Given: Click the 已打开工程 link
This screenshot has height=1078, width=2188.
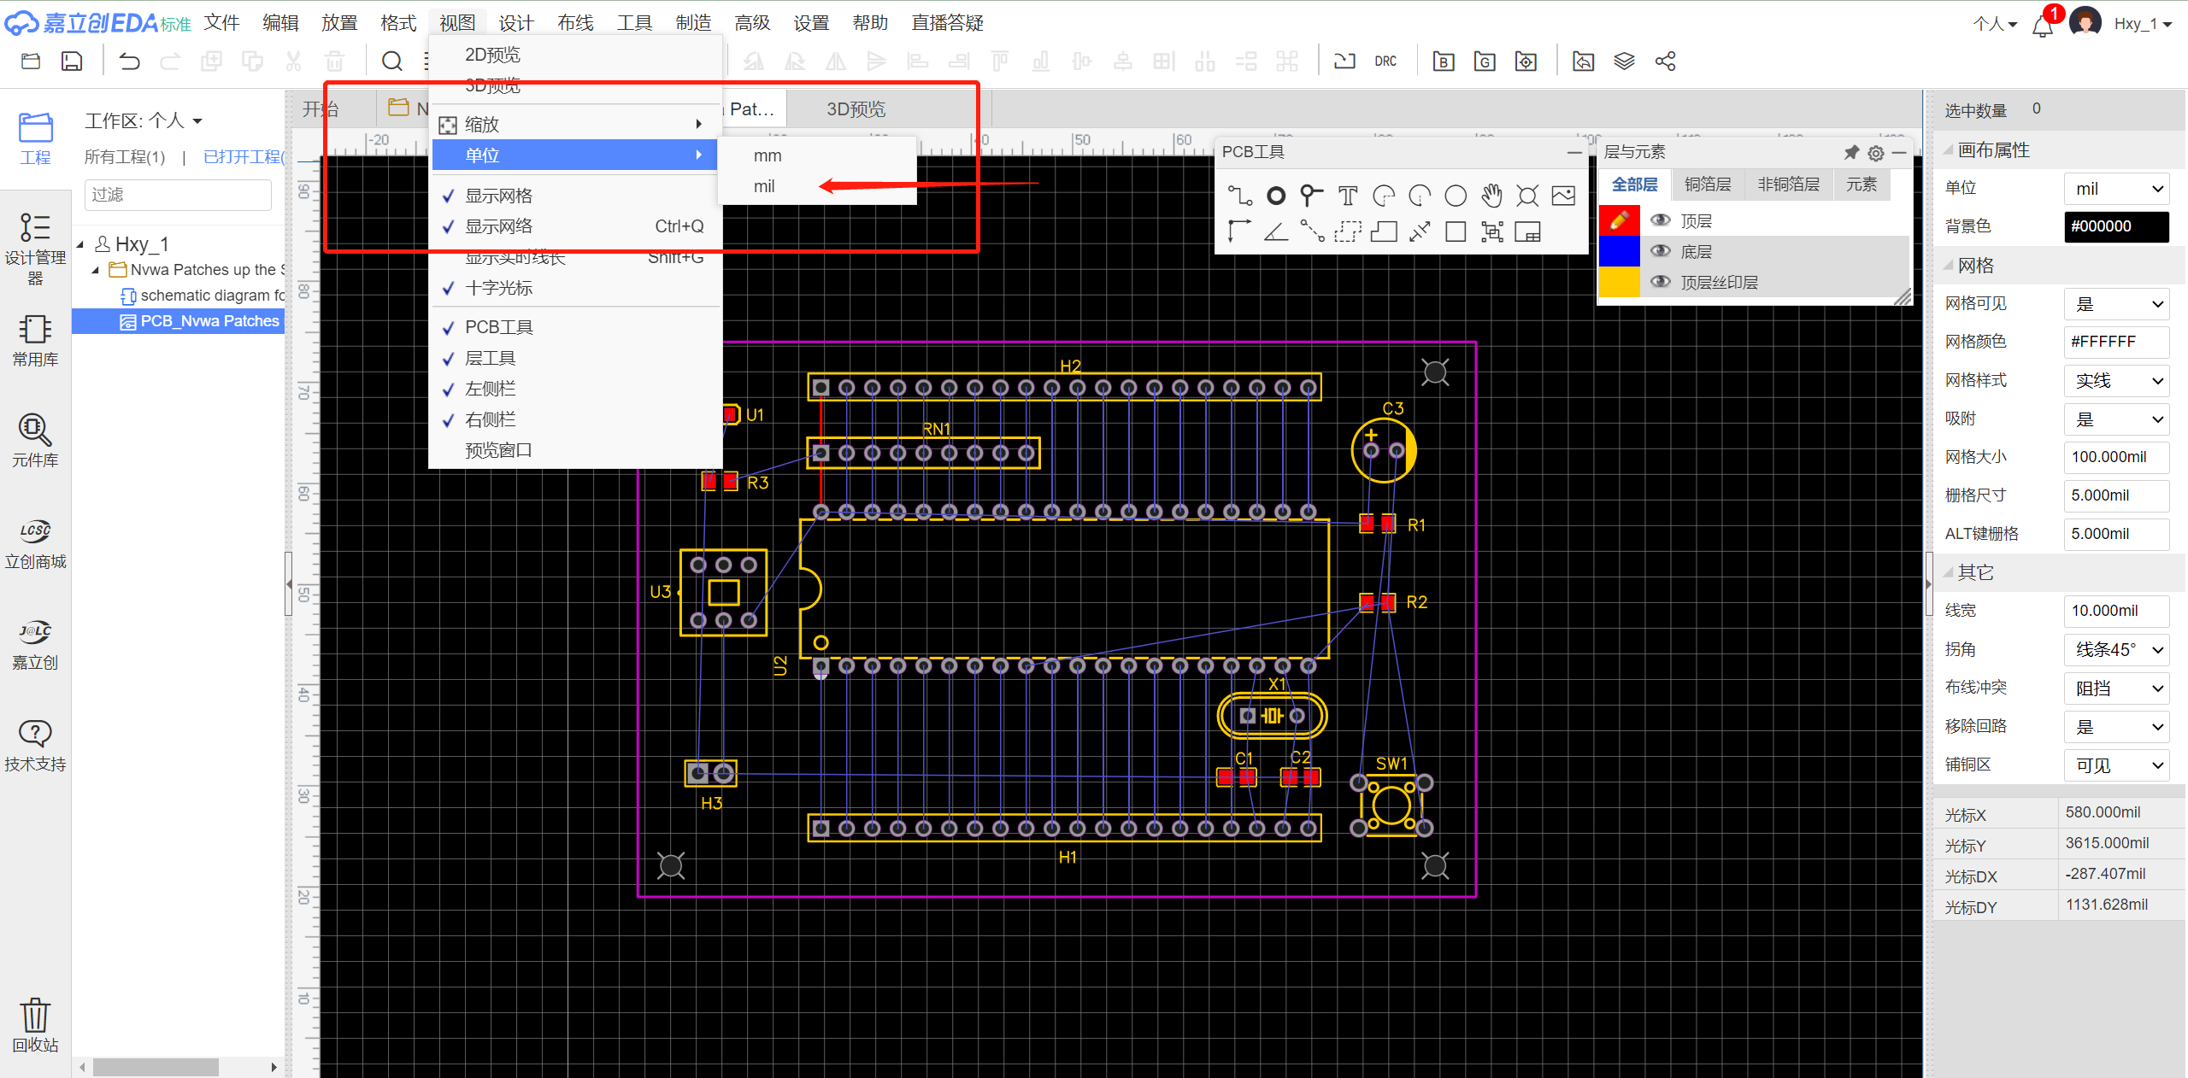Looking at the screenshot, I should pos(244,157).
